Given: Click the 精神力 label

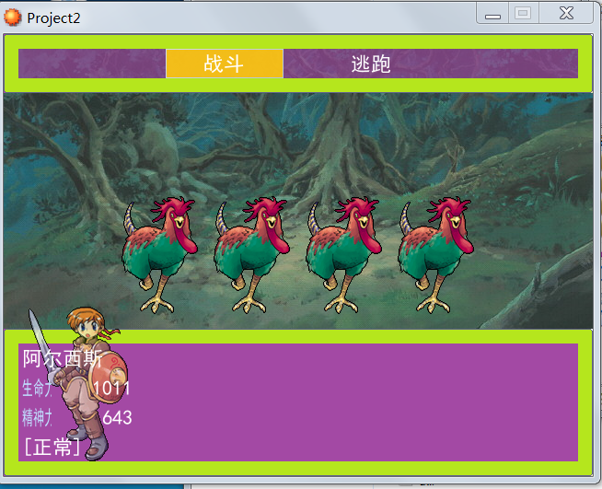Looking at the screenshot, I should pyautogui.click(x=37, y=417).
